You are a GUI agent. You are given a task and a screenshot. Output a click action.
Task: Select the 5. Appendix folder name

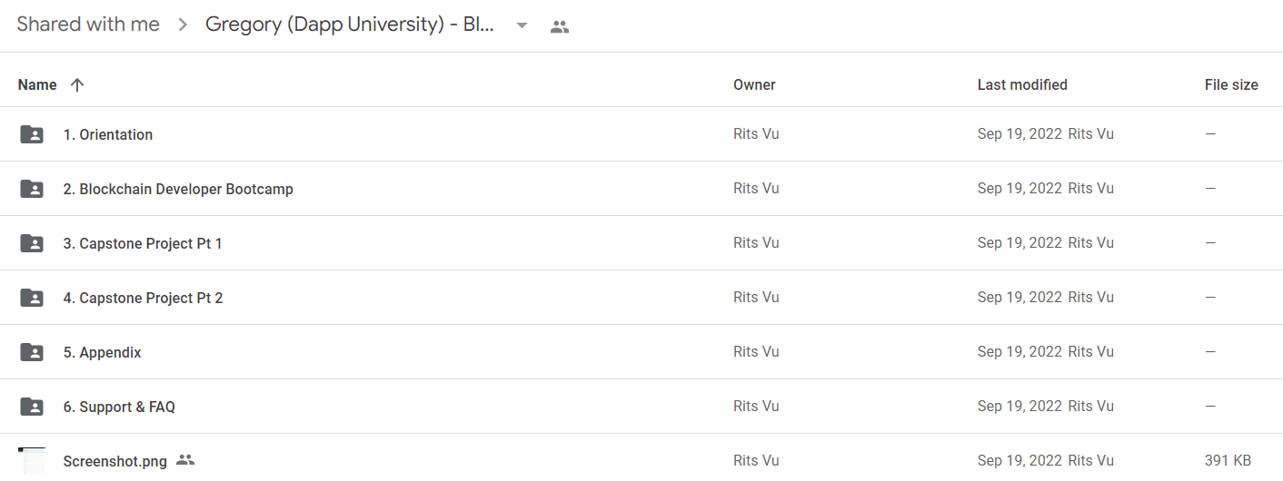tap(102, 352)
